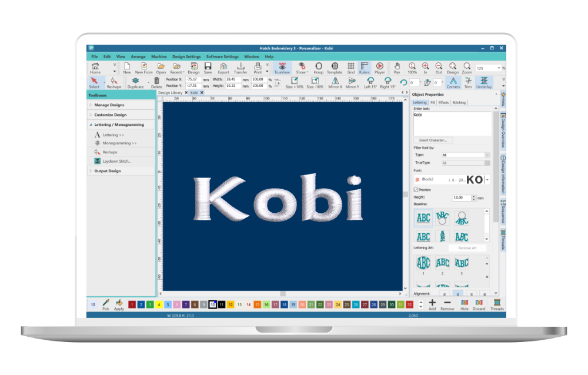
Task: Expand the Manage Designs toolbox section
Action: pyautogui.click(x=109, y=105)
